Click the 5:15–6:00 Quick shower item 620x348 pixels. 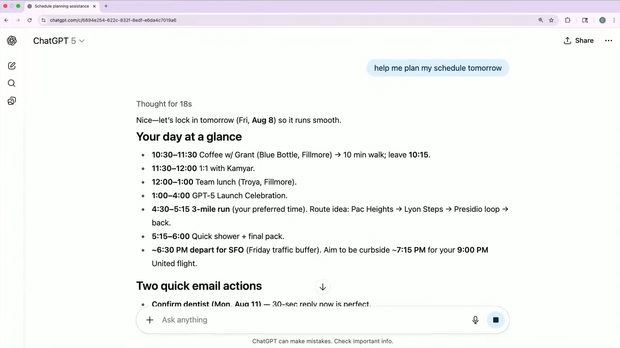click(218, 237)
